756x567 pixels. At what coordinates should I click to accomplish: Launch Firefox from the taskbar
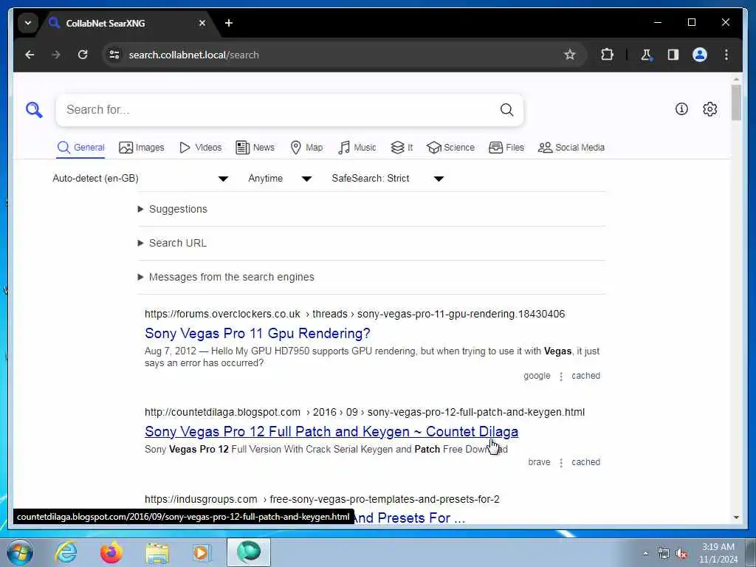(111, 552)
